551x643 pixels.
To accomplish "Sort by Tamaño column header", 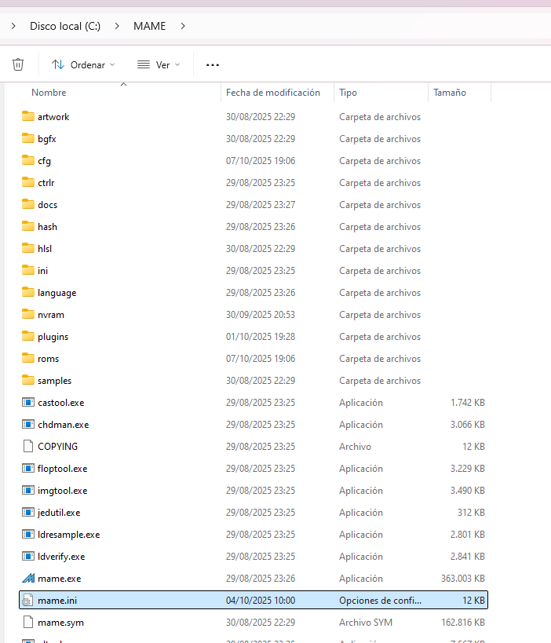I will coord(449,93).
